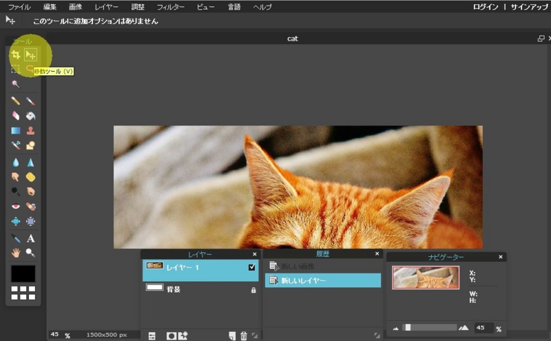Select the Zoom magnifier tool
Screen dimensions: 551x341
[30, 253]
